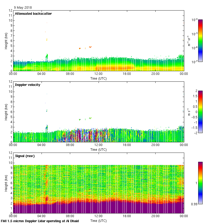Click 'Time (UTC)' axis label below Doppler plot
The image size is (205, 224).
pos(99,149)
